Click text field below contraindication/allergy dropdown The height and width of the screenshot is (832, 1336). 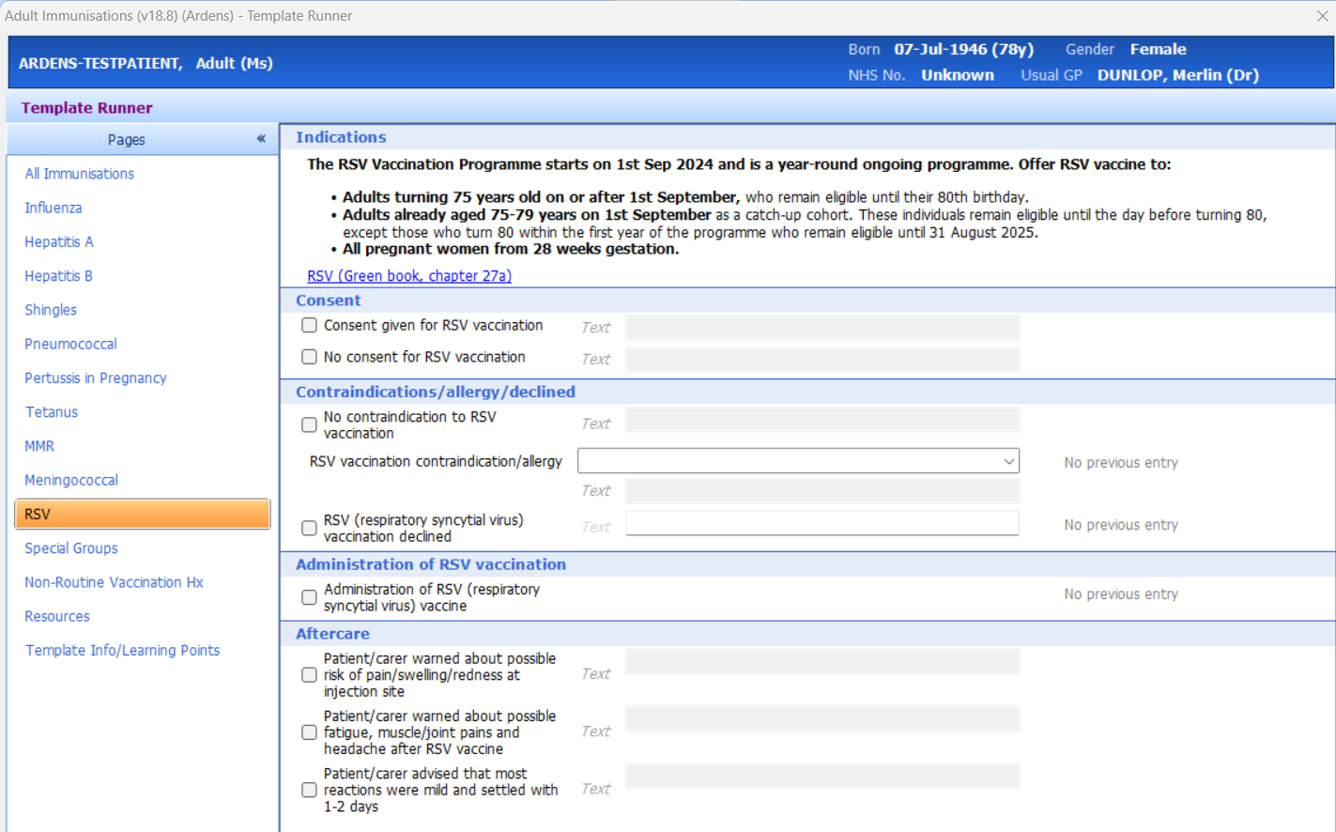[822, 491]
